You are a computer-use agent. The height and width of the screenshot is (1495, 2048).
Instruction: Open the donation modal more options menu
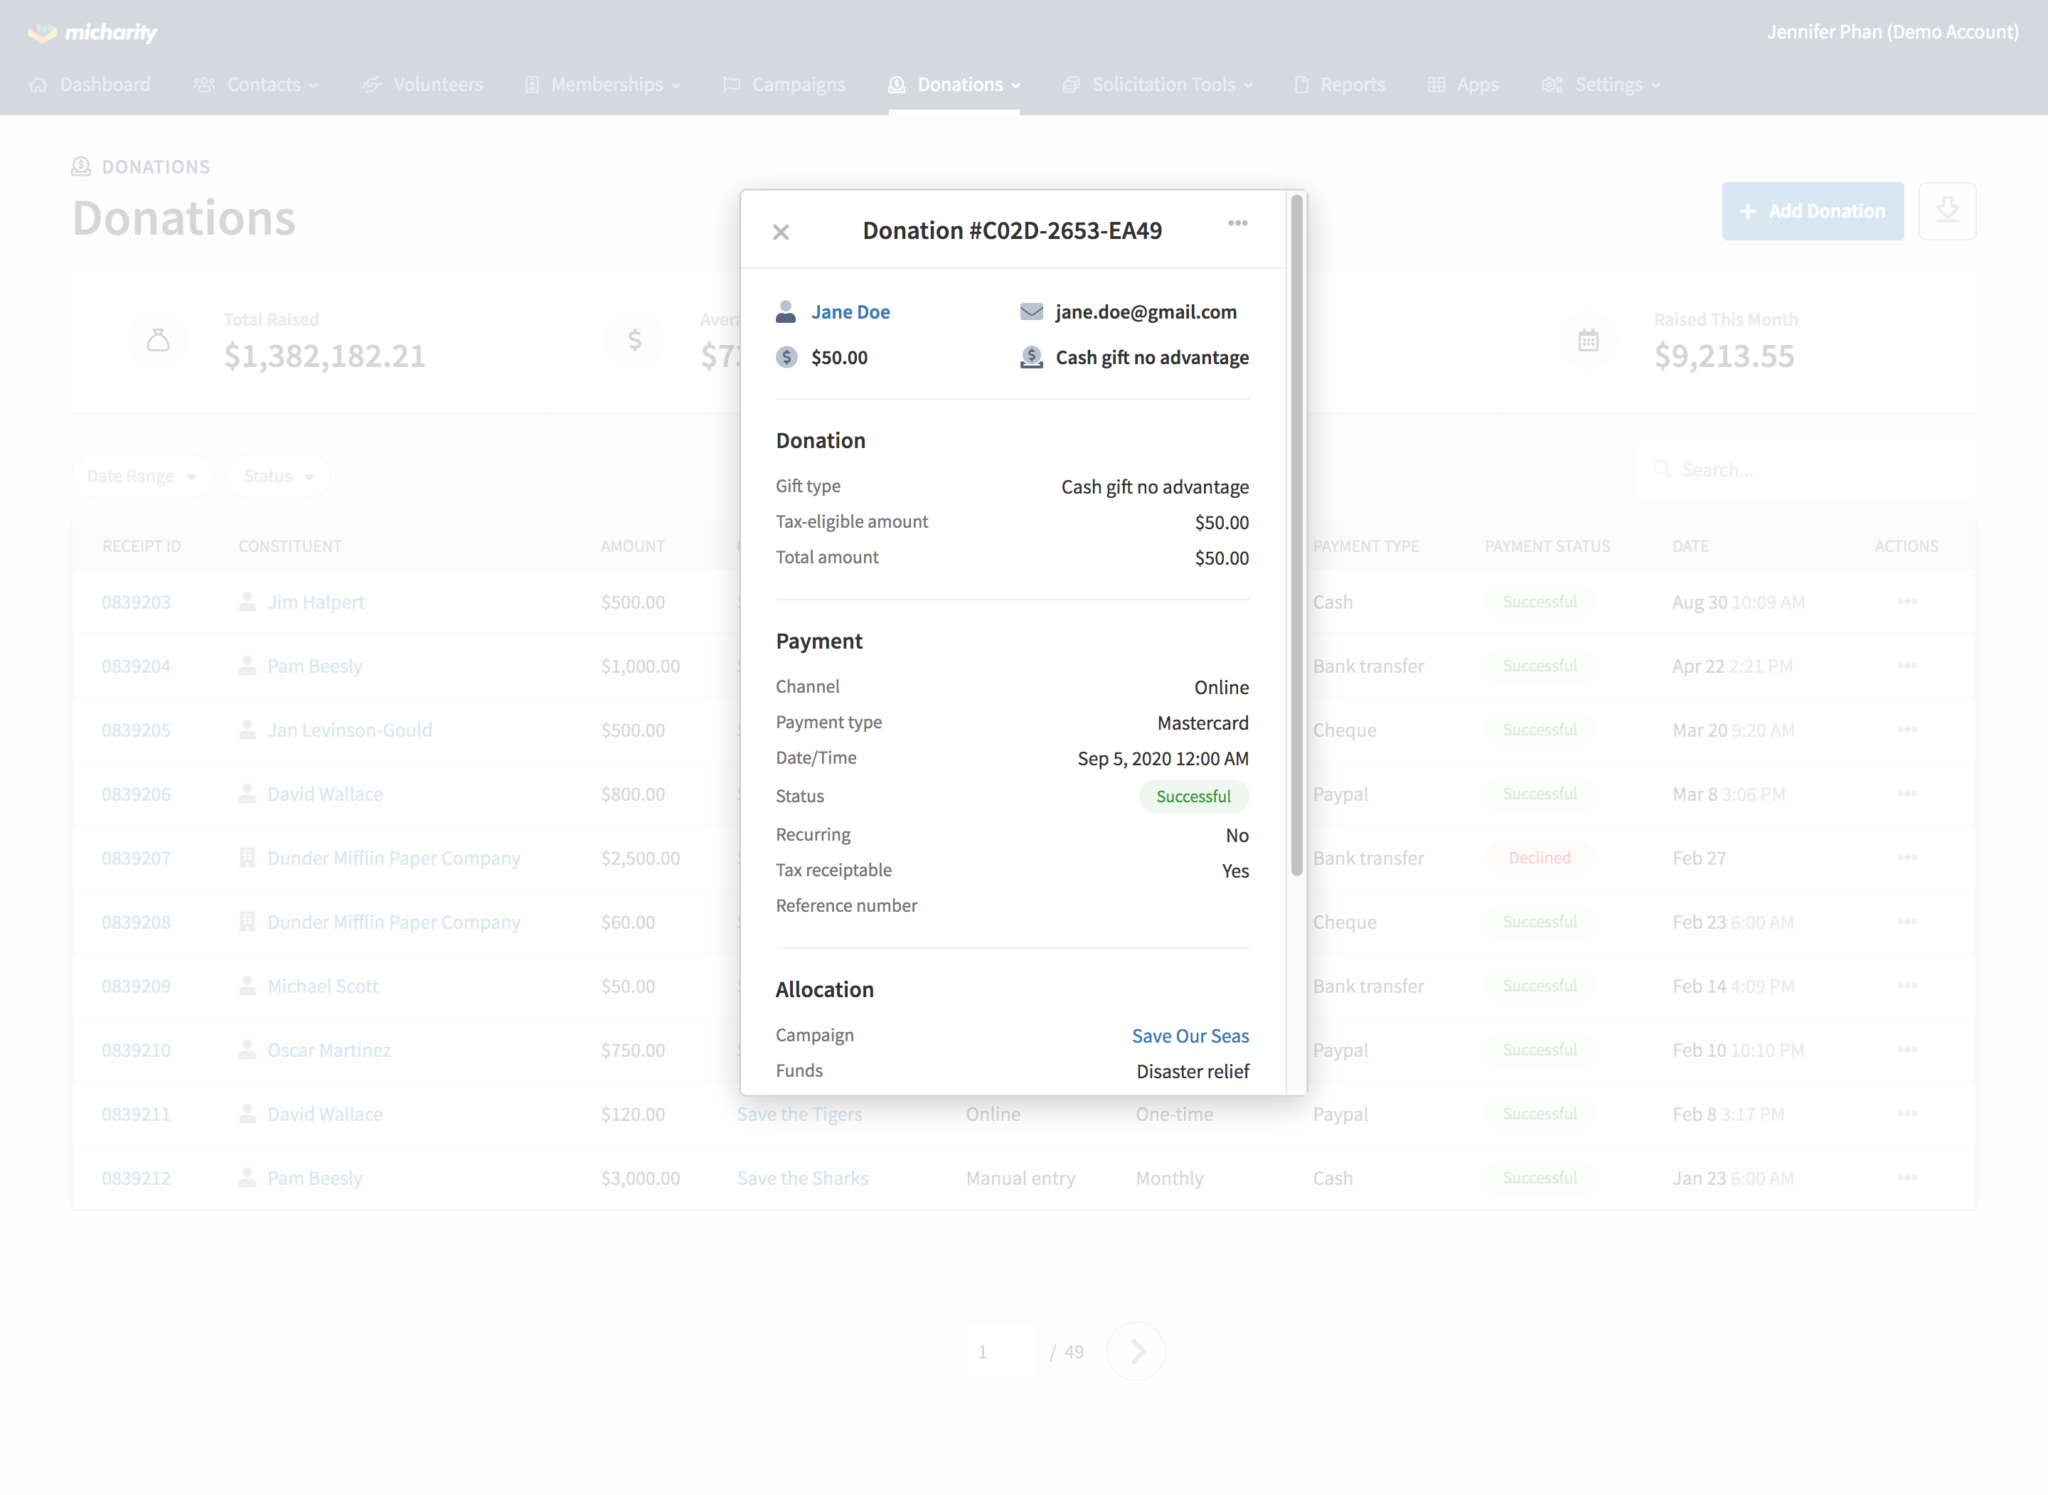[1237, 223]
